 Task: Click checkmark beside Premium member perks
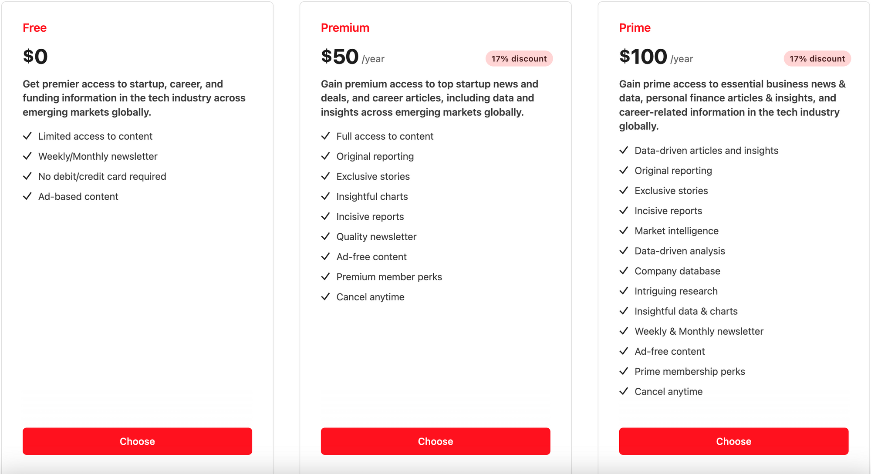(x=325, y=277)
